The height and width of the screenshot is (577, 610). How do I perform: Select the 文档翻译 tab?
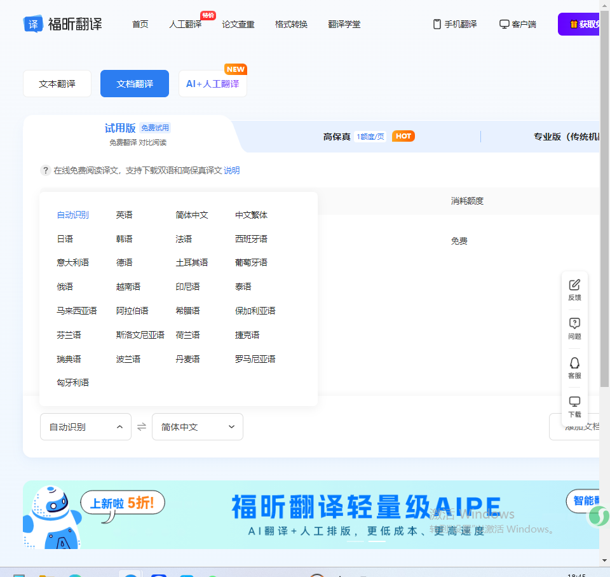click(135, 84)
